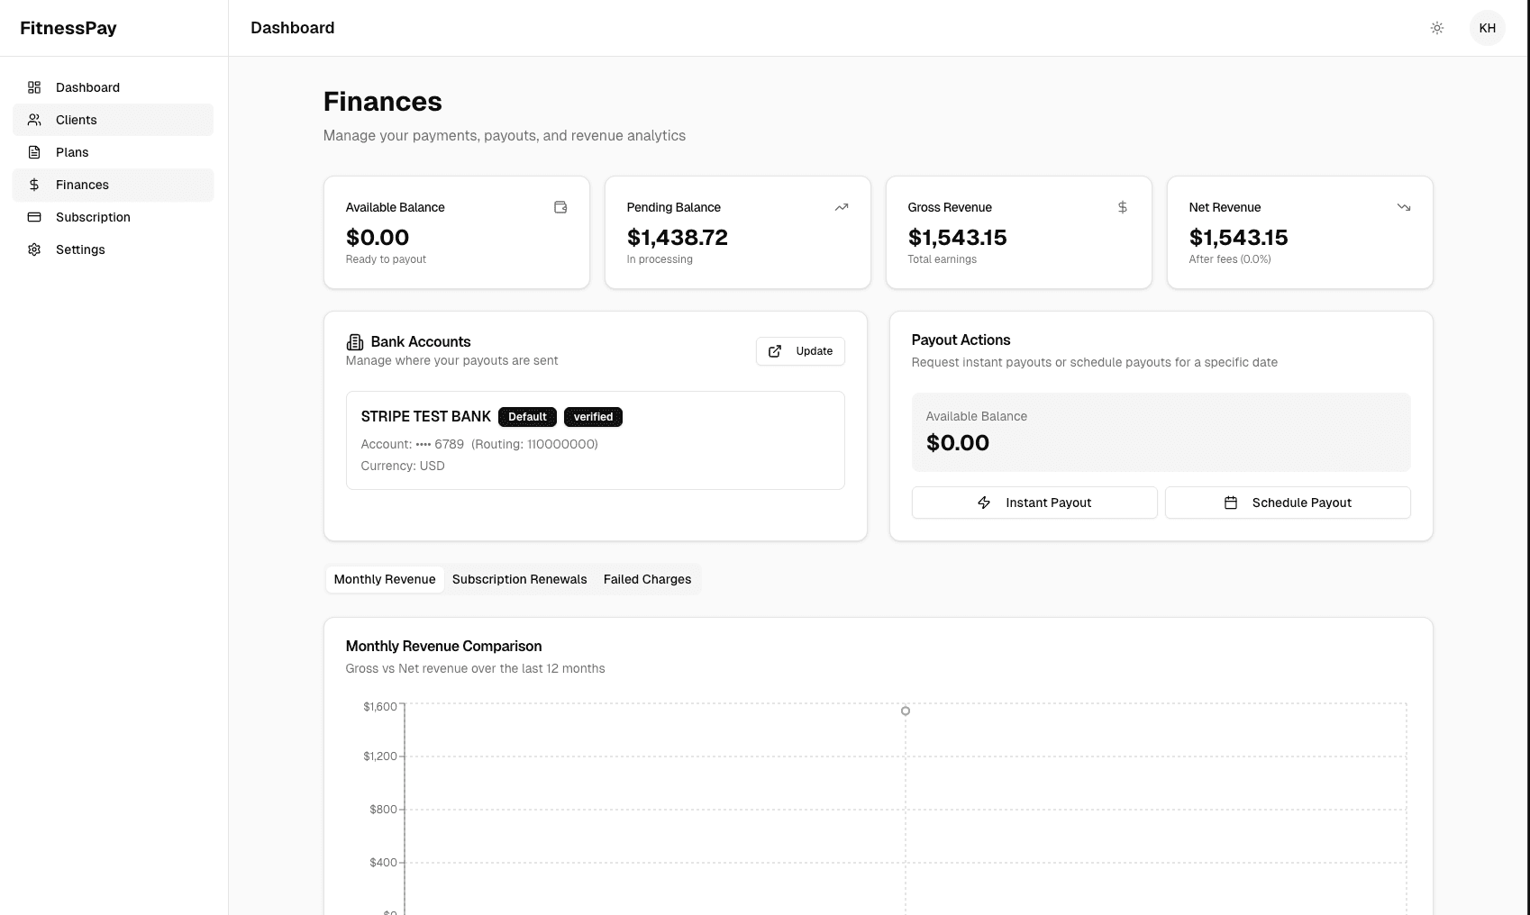Click the data point marker on the chart

coord(905,711)
